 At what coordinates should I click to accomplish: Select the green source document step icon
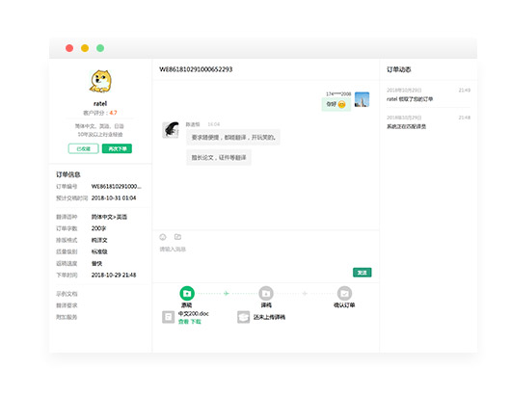point(187,294)
